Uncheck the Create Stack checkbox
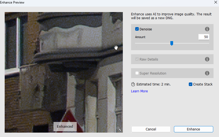The image size is (219, 137). (x=190, y=84)
